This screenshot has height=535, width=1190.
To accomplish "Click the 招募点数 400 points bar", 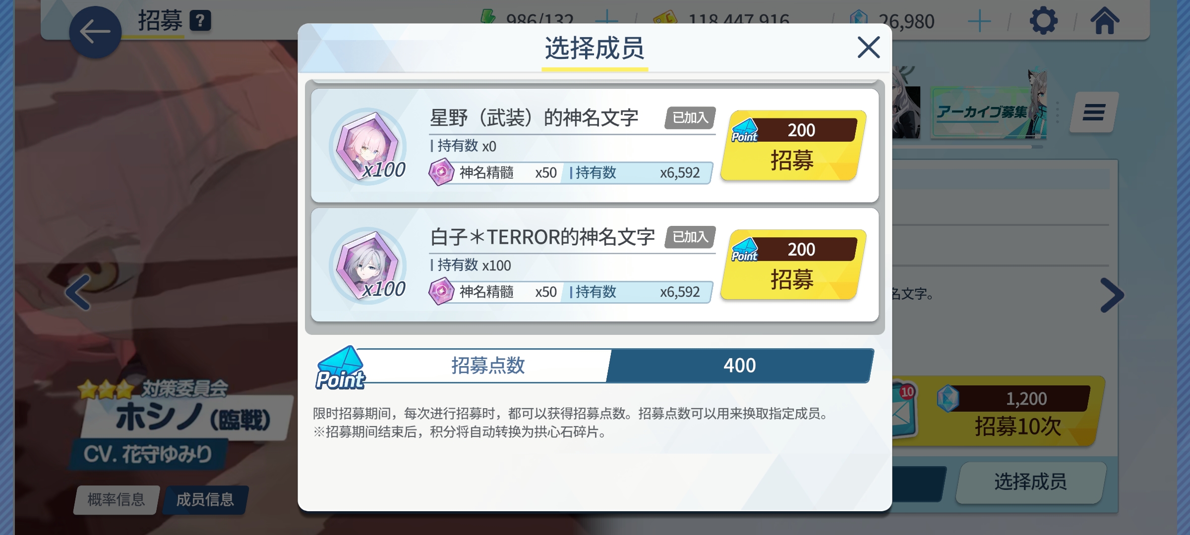I will coord(594,366).
